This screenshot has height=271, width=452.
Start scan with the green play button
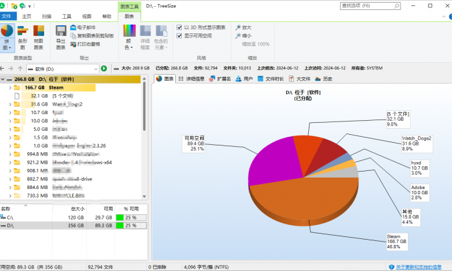pos(104,69)
